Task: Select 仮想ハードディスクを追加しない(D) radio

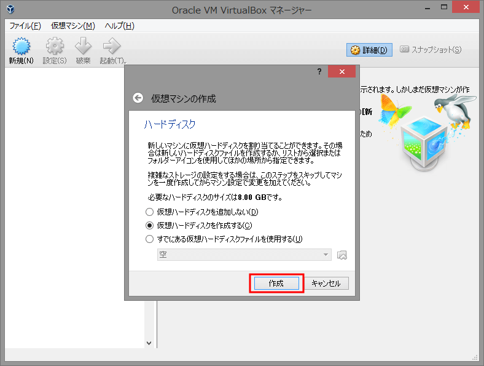Action: pos(149,212)
